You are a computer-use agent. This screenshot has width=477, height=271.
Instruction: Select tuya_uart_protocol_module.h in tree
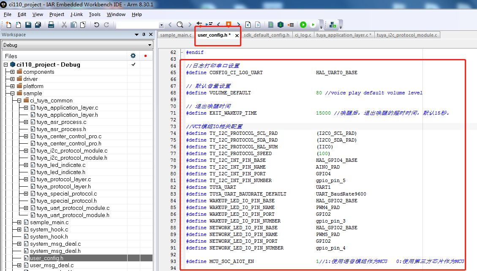pos(73,215)
